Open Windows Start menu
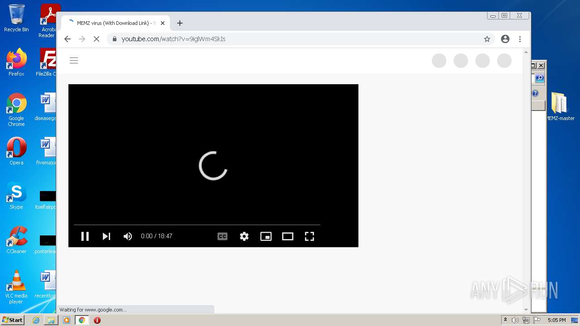Screen dimensions: 580x326 tap(12, 320)
